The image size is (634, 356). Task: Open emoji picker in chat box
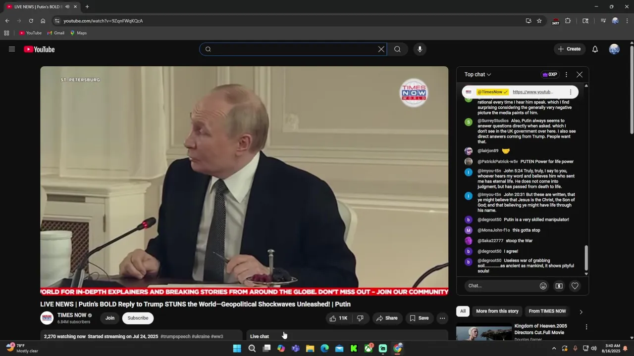coord(543,286)
